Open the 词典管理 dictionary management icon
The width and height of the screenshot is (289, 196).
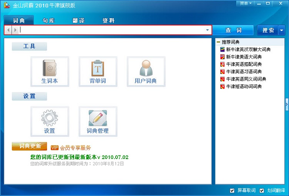pos(97,121)
